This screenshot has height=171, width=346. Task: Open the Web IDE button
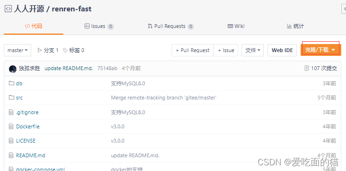(x=282, y=50)
